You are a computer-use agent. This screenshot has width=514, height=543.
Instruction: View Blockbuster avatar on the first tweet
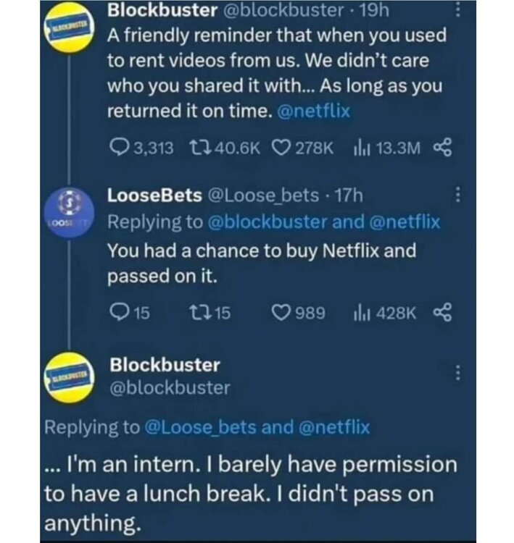[68, 27]
